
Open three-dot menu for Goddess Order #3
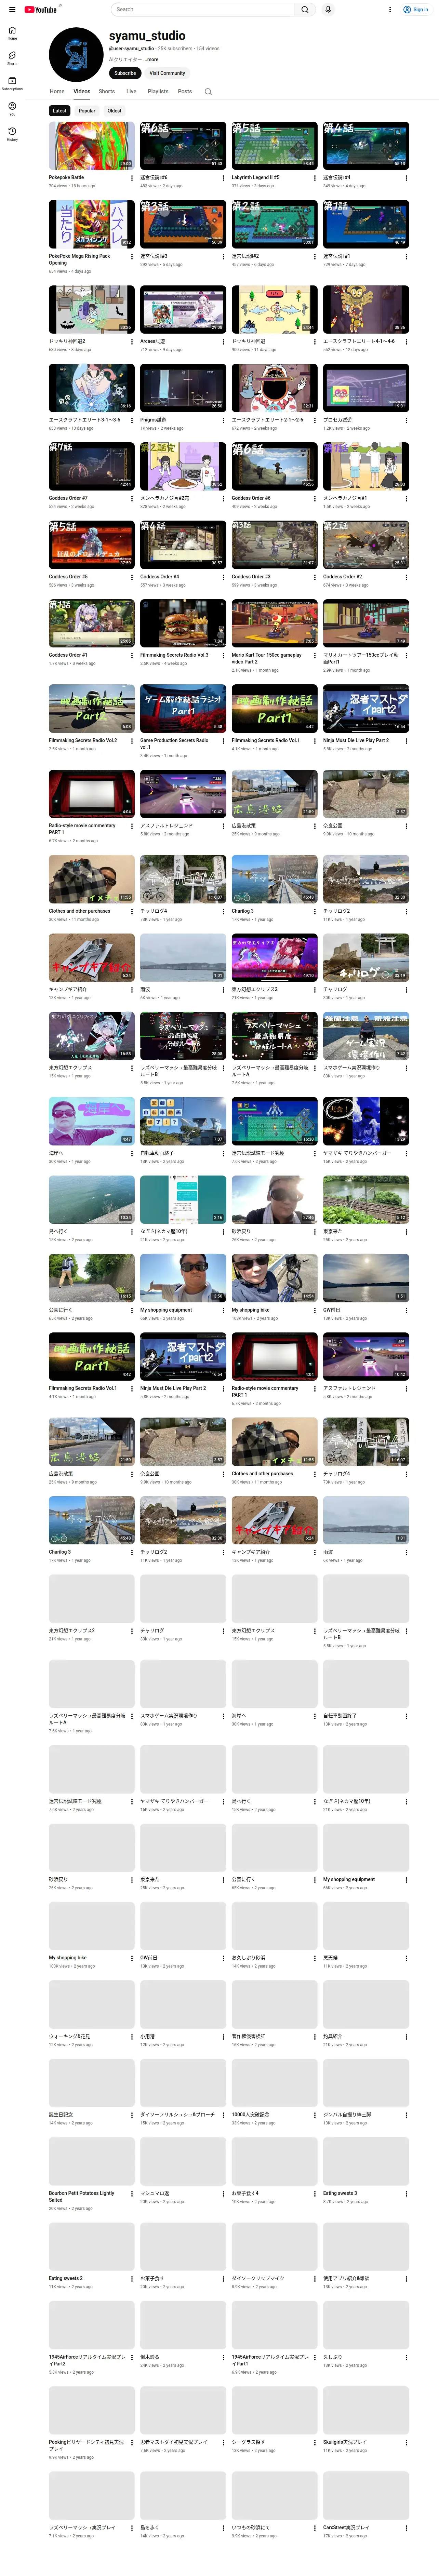315,577
